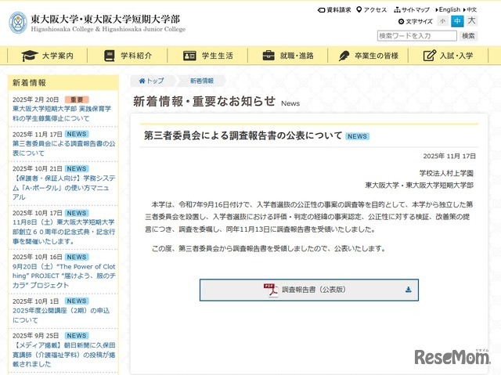501x375 pixels.
Task: Open the 入試・入学 menu
Action: 449,56
